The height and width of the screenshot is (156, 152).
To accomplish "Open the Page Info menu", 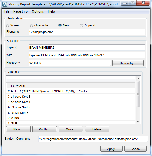I will (21, 11).
